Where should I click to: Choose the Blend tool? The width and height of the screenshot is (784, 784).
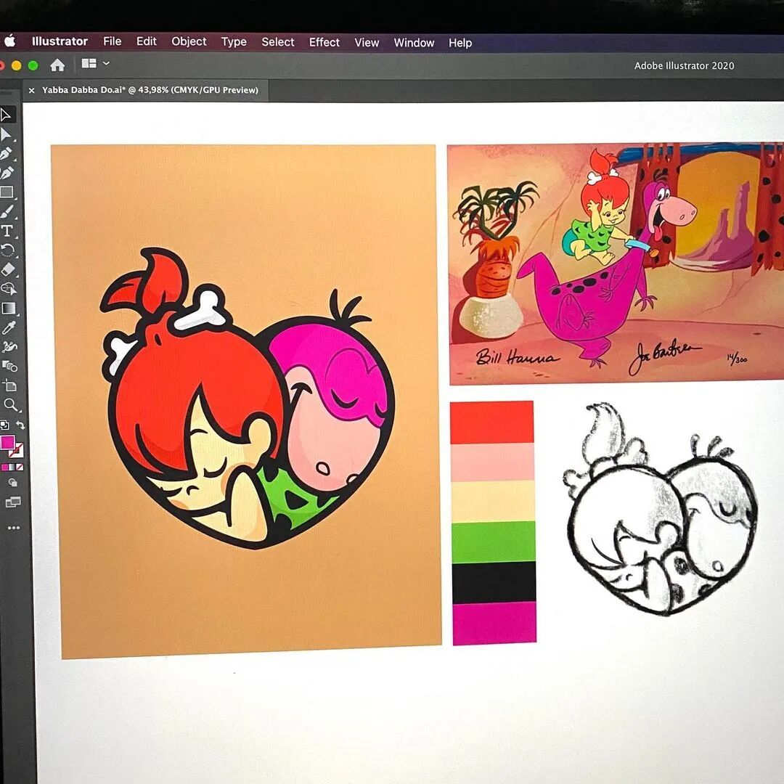tap(10, 366)
